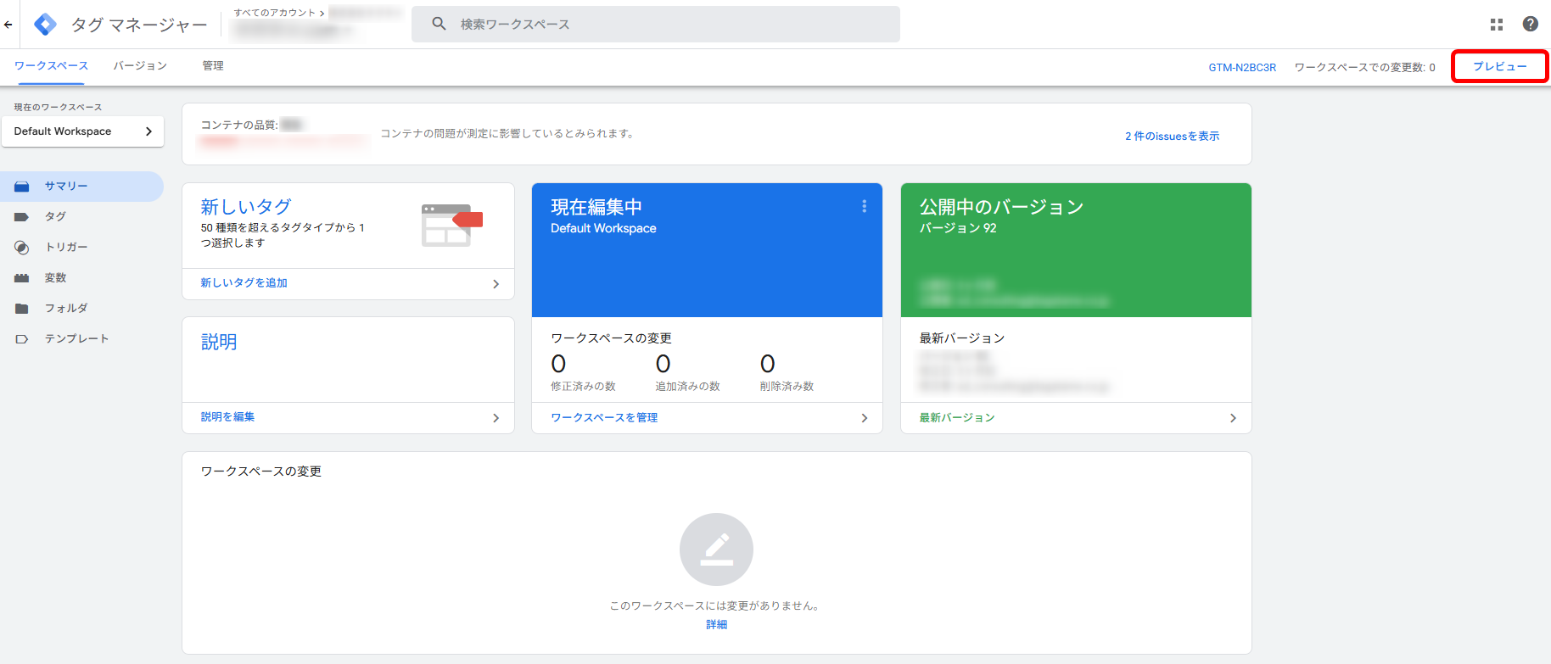Click 説明を編集 link
The width and height of the screenshot is (1551, 664).
tap(227, 417)
